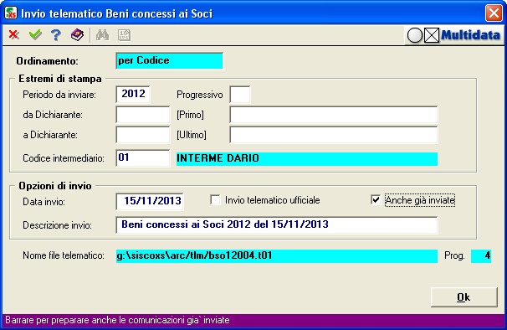Screen dimensions: 507x330
Task: Click the INTERME DARIO name field
Action: click(x=307, y=158)
